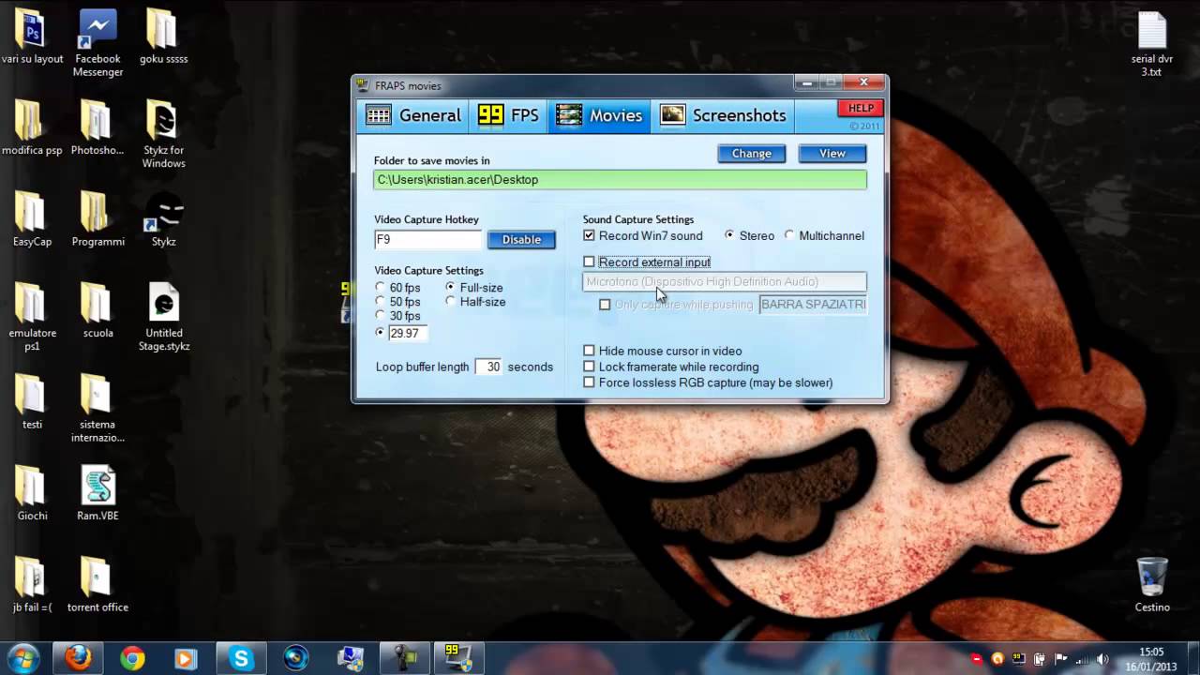
Task: Open the jb fail =( folder
Action: coord(32,585)
